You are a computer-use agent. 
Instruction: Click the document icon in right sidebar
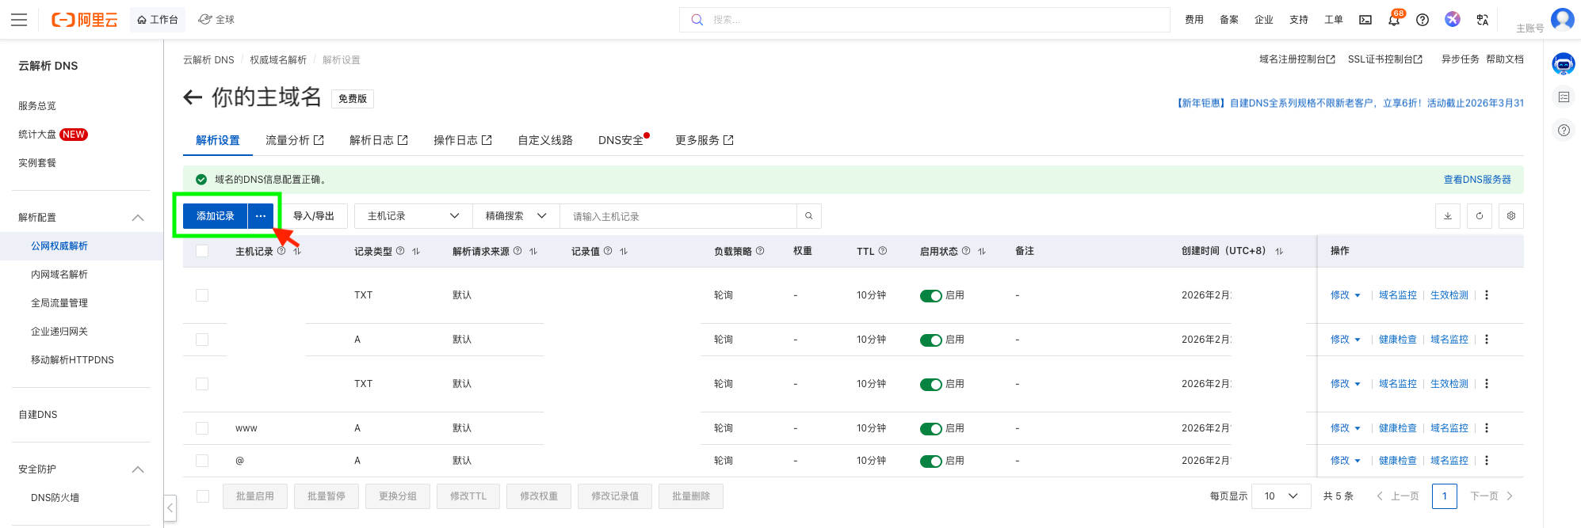[1564, 97]
